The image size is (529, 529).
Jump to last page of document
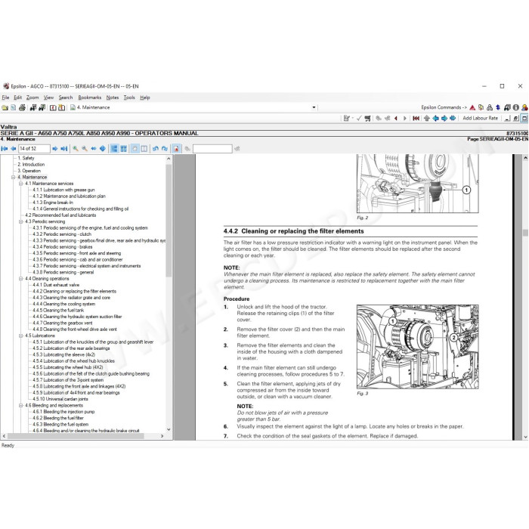coord(63,149)
